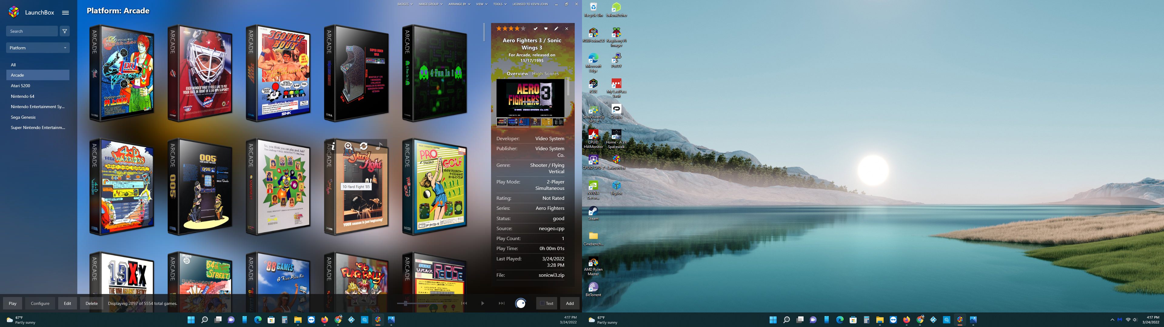This screenshot has height=327, width=1164.
Task: Click the Configure button
Action: [40, 303]
